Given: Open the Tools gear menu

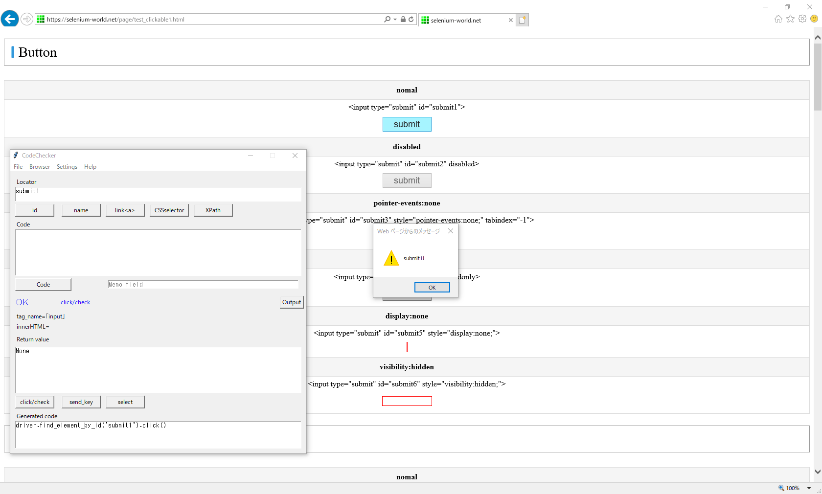Looking at the screenshot, I should tap(802, 19).
